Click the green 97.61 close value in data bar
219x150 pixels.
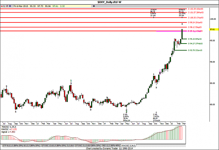pos(55,6)
